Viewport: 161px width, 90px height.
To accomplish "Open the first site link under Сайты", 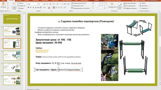I will click(42, 50).
